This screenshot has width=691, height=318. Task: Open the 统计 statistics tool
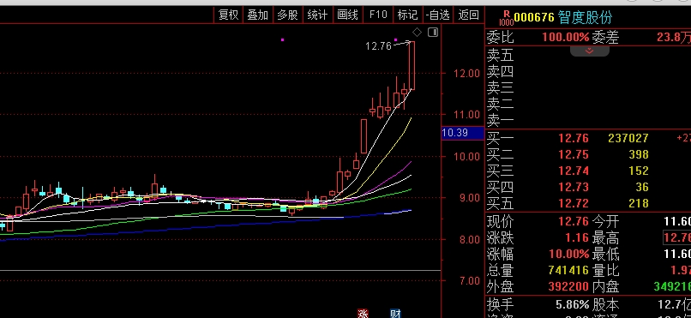(317, 15)
